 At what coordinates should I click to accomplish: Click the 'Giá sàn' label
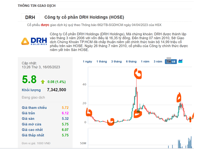point(28,119)
